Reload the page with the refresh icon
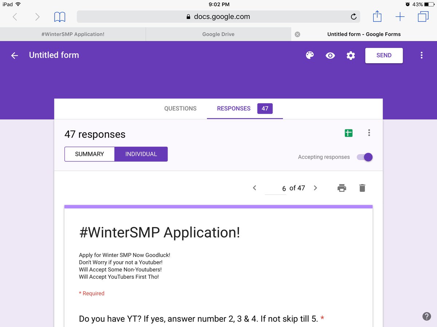 353,17
